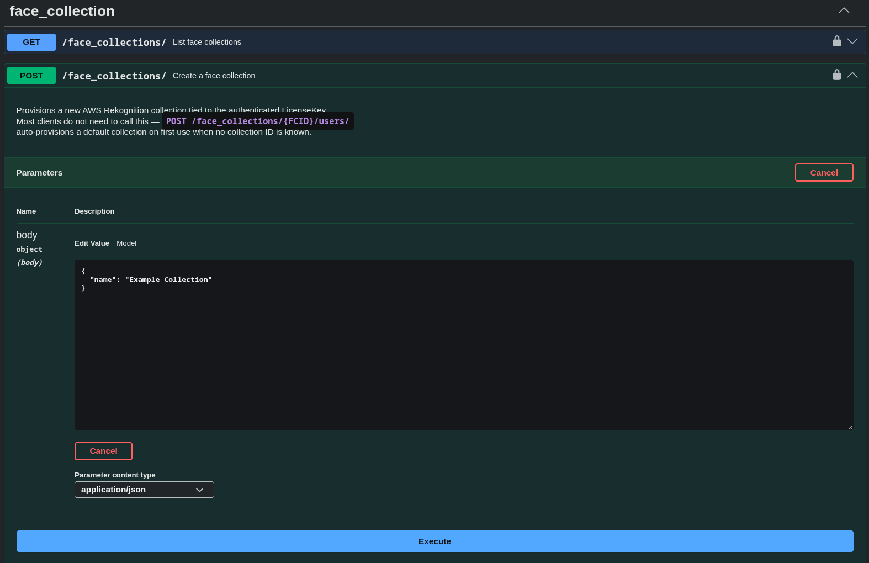Click the resize handle of body textarea

pos(850,427)
